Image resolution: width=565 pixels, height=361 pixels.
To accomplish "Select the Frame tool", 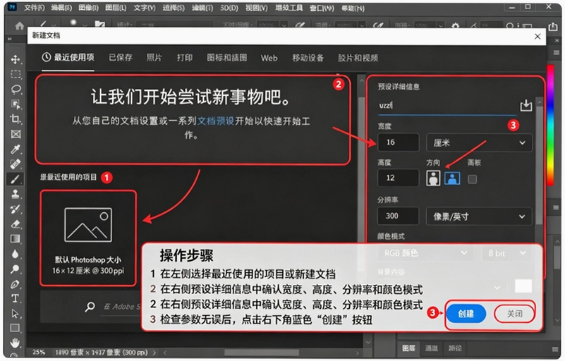I will pyautogui.click(x=16, y=134).
